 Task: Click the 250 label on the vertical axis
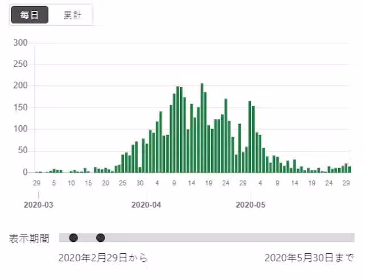(x=21, y=65)
